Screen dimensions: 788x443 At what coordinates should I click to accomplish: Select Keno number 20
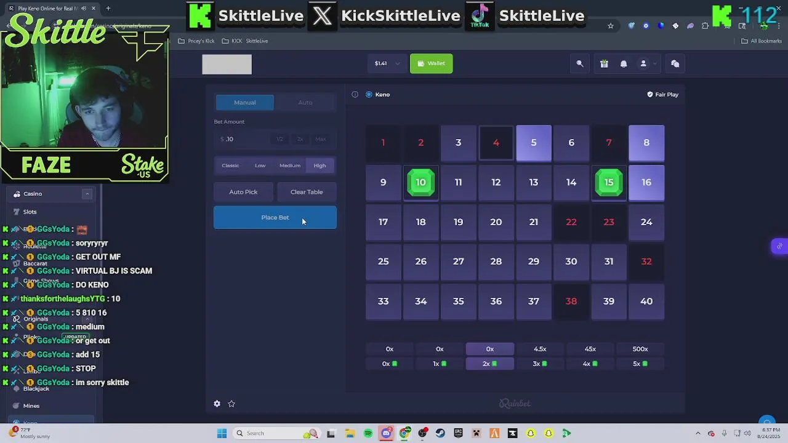tap(496, 222)
